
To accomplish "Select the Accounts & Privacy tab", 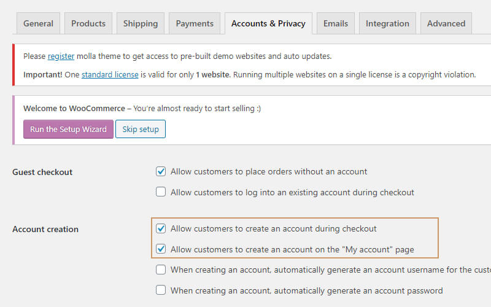I will tap(268, 23).
